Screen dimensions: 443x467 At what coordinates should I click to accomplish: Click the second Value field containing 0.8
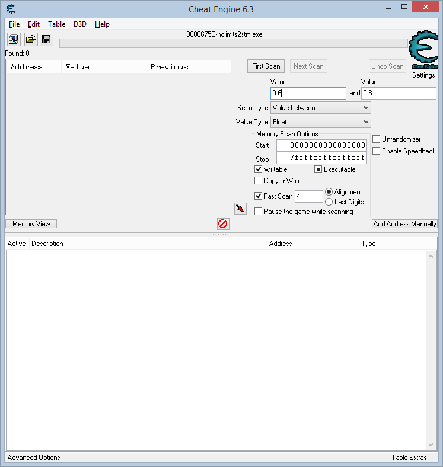tap(399, 94)
